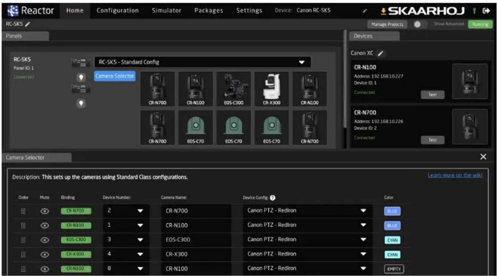Grab order handle of CR-N100 device 8 row

(x=23, y=269)
